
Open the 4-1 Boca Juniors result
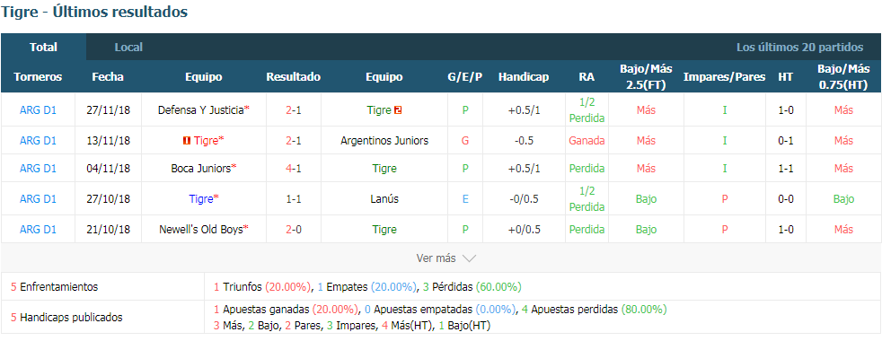coord(293,168)
